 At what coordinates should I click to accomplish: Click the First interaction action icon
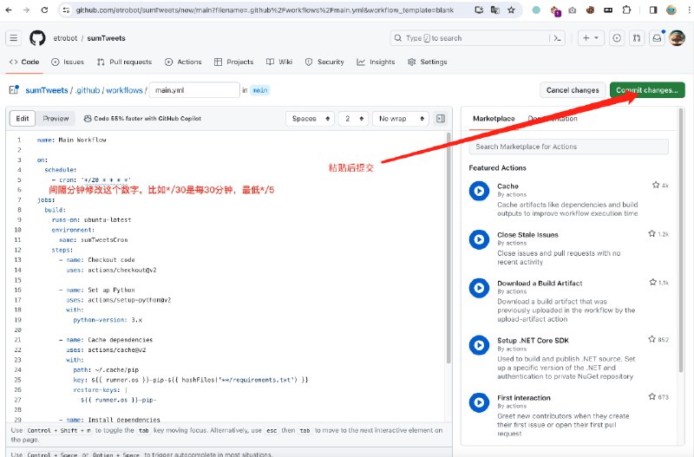point(479,402)
